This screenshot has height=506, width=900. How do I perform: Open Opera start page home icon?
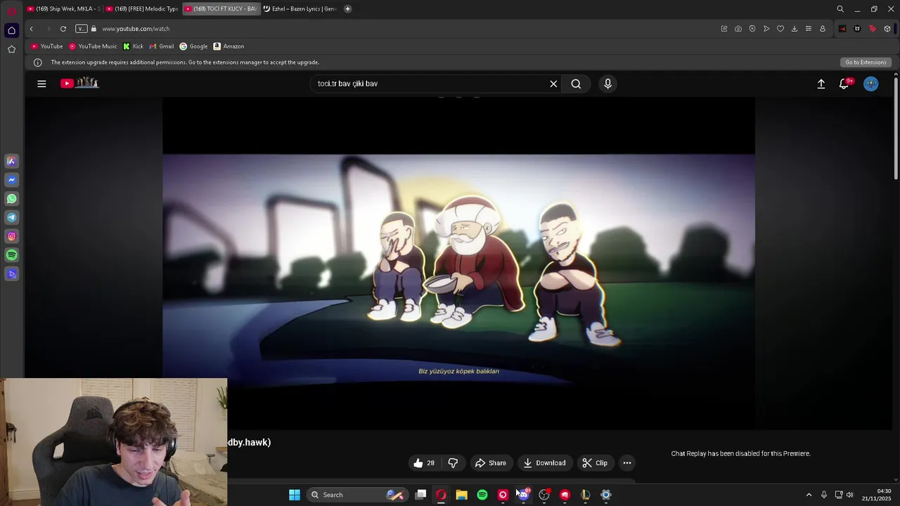(11, 30)
